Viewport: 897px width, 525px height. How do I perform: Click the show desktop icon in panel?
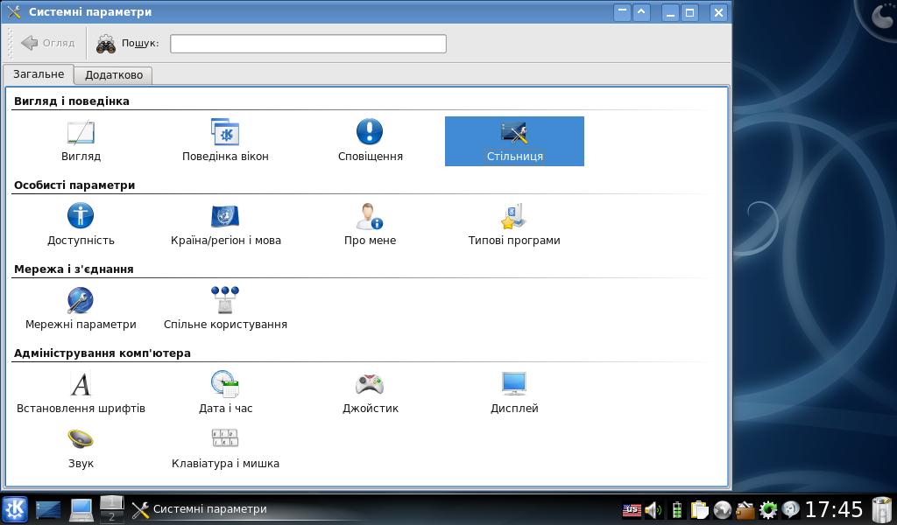(48, 509)
